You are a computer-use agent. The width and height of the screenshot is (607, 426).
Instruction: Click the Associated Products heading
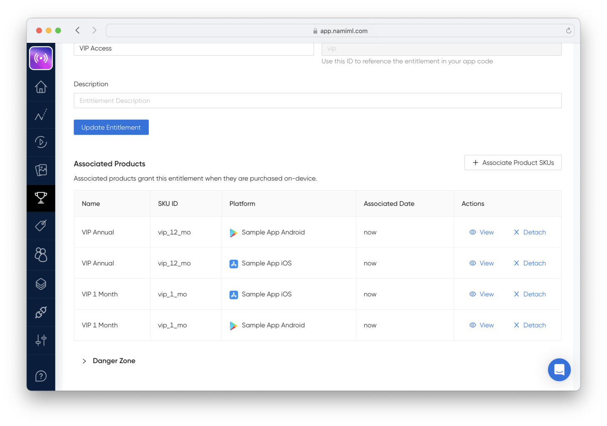(x=109, y=164)
